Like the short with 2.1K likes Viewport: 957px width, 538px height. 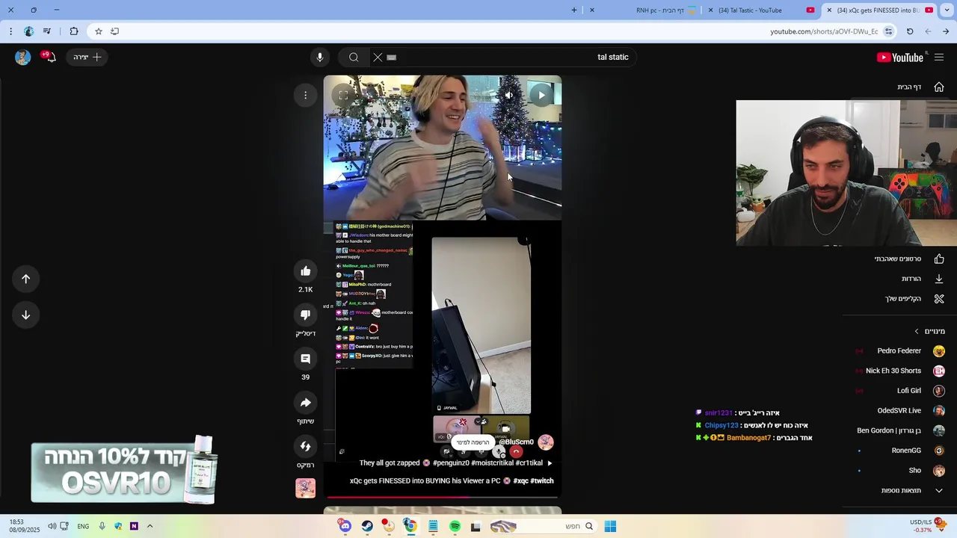pos(305,271)
